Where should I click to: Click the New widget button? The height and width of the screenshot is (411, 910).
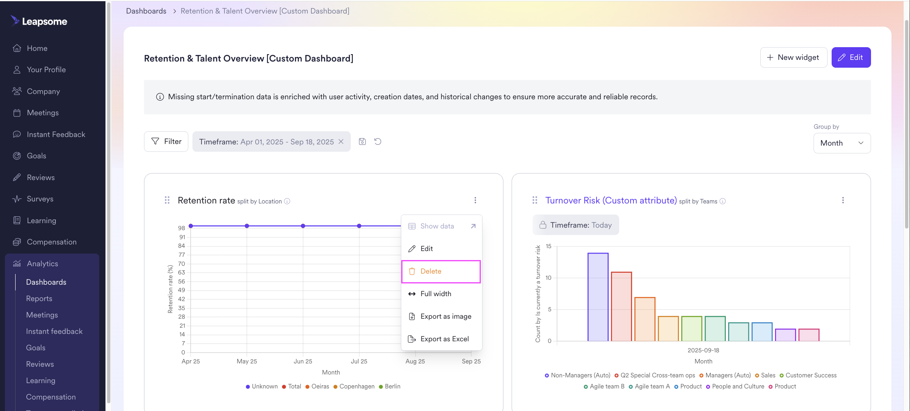(793, 57)
